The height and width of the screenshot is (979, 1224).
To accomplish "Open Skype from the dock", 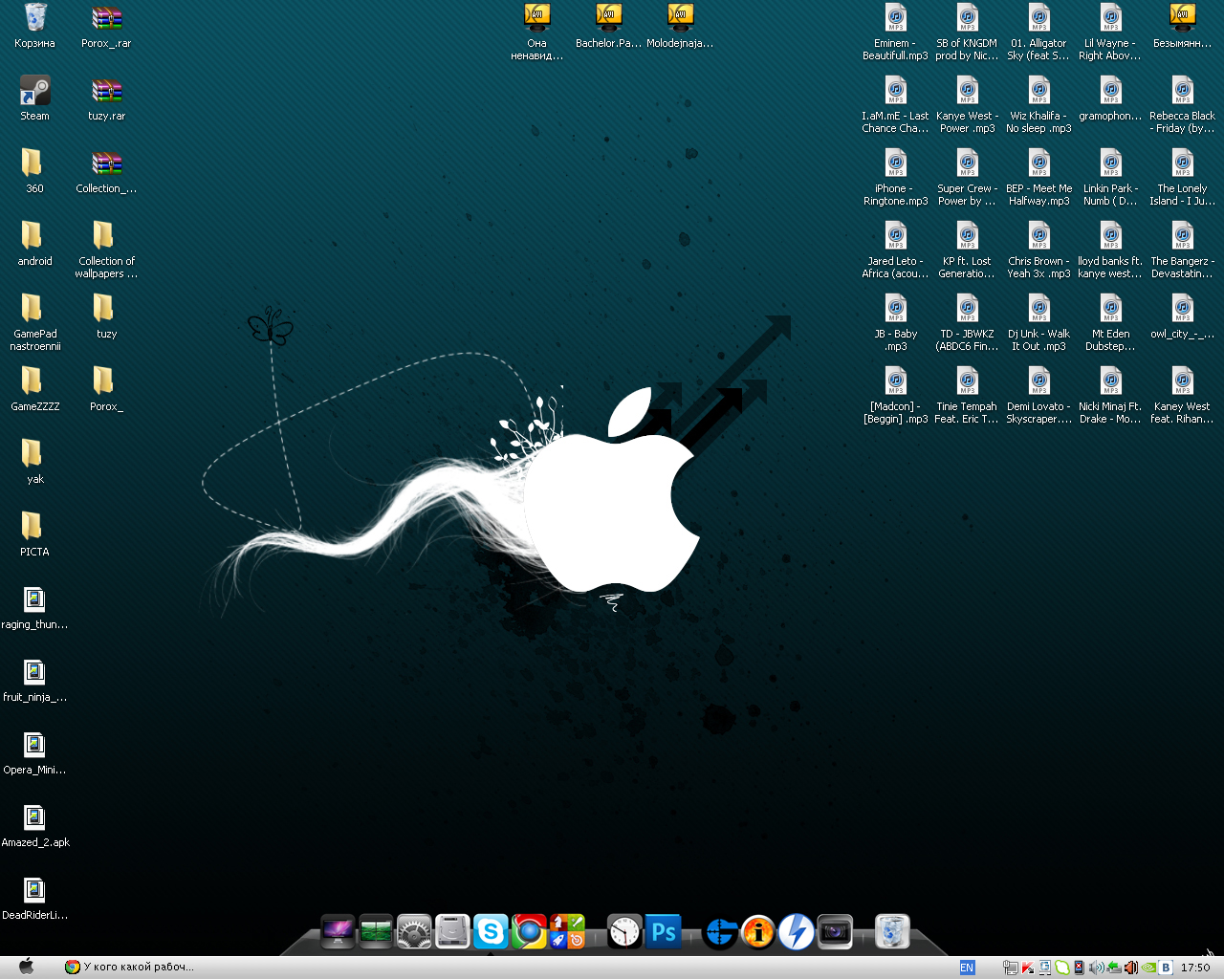I will [491, 931].
